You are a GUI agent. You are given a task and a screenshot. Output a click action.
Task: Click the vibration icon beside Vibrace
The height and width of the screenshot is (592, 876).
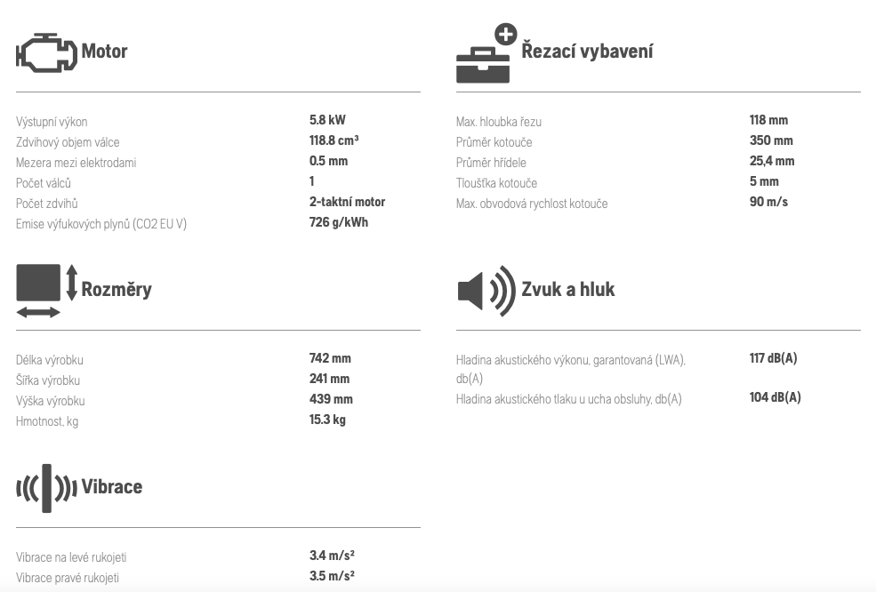(x=46, y=488)
